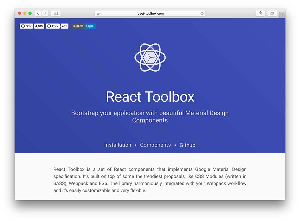Go to the Components section
300x221 pixels.
pyautogui.click(x=155, y=145)
